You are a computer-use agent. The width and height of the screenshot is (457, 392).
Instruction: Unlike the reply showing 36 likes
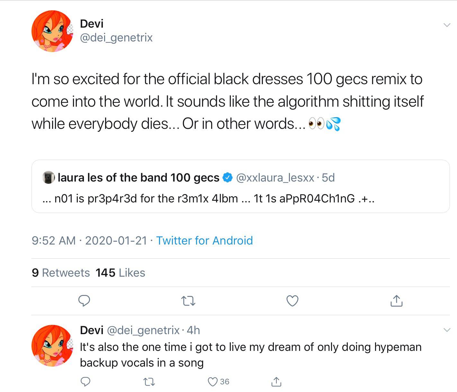[x=212, y=382]
